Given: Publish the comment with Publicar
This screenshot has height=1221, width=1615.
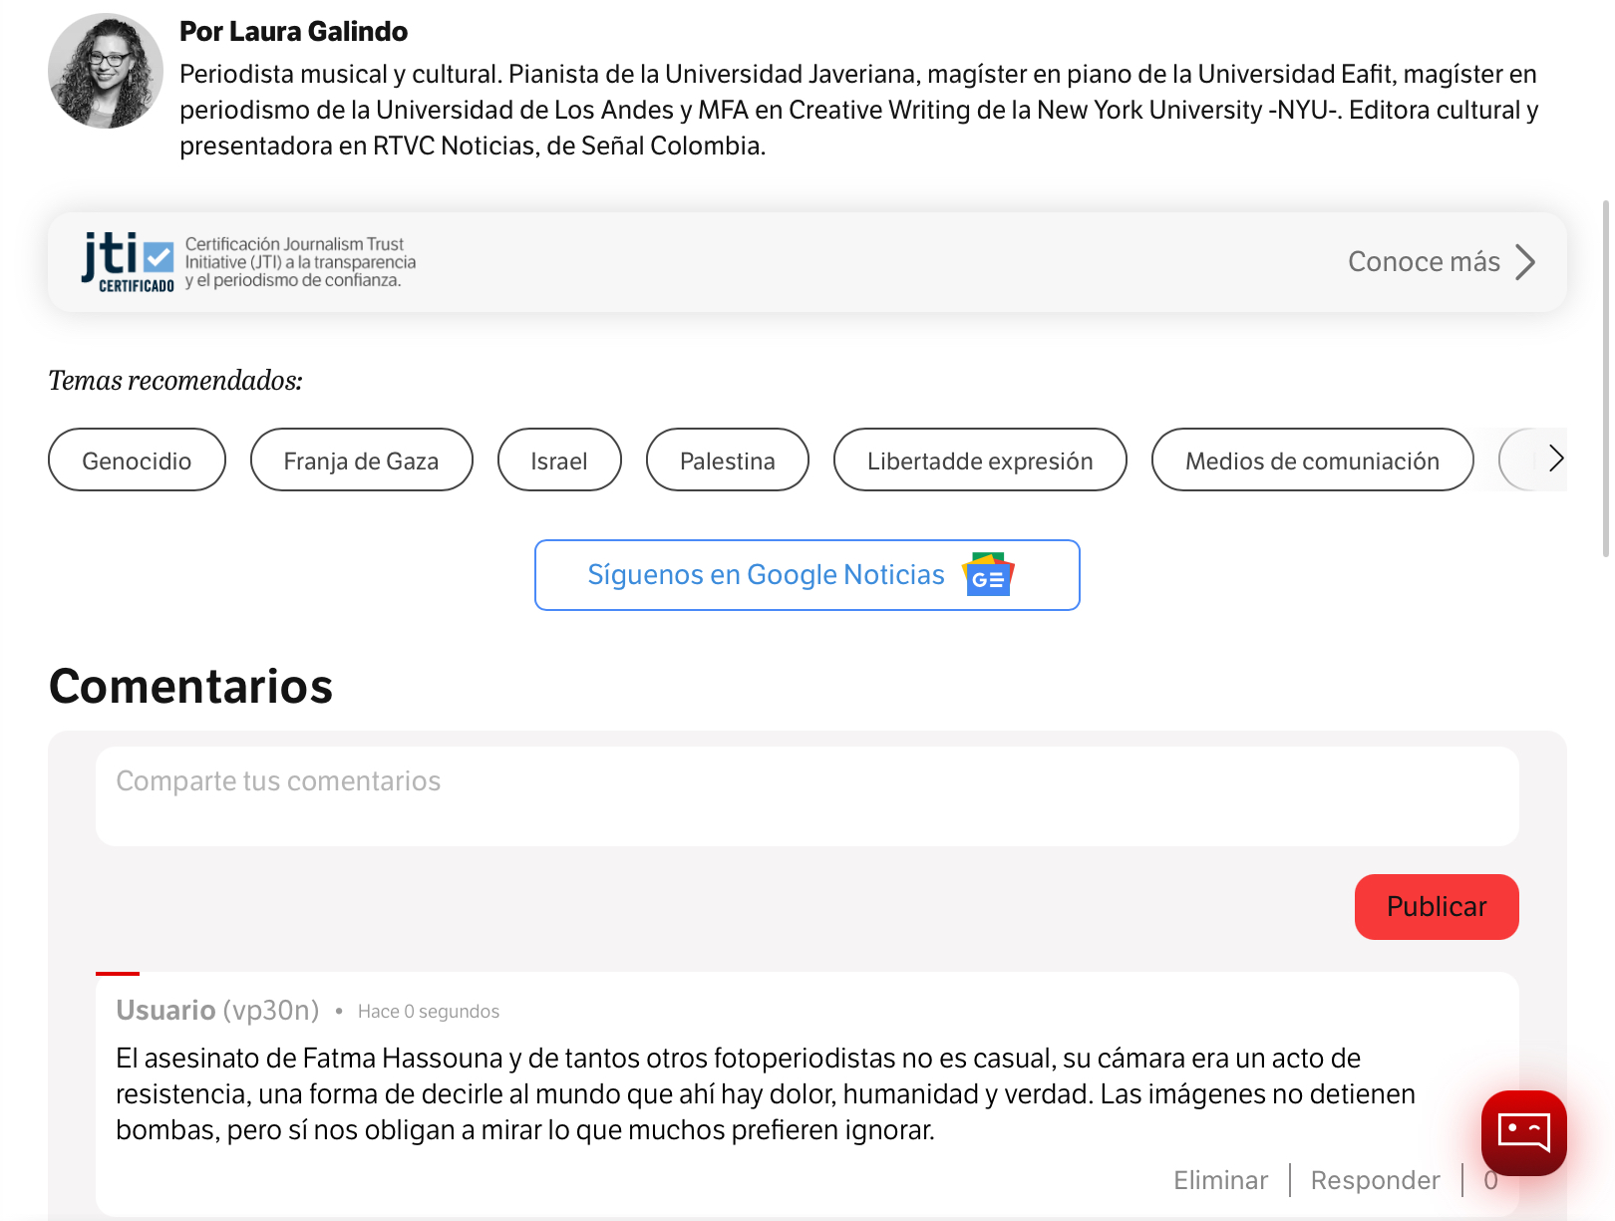Looking at the screenshot, I should click(x=1437, y=907).
